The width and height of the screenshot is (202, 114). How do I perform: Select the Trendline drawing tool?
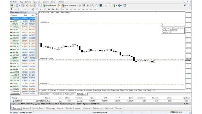29,9
